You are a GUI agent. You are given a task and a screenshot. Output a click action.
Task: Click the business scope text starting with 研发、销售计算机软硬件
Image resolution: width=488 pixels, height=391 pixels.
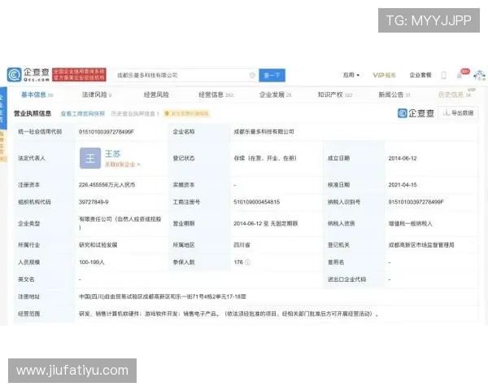pyautogui.click(x=229, y=314)
